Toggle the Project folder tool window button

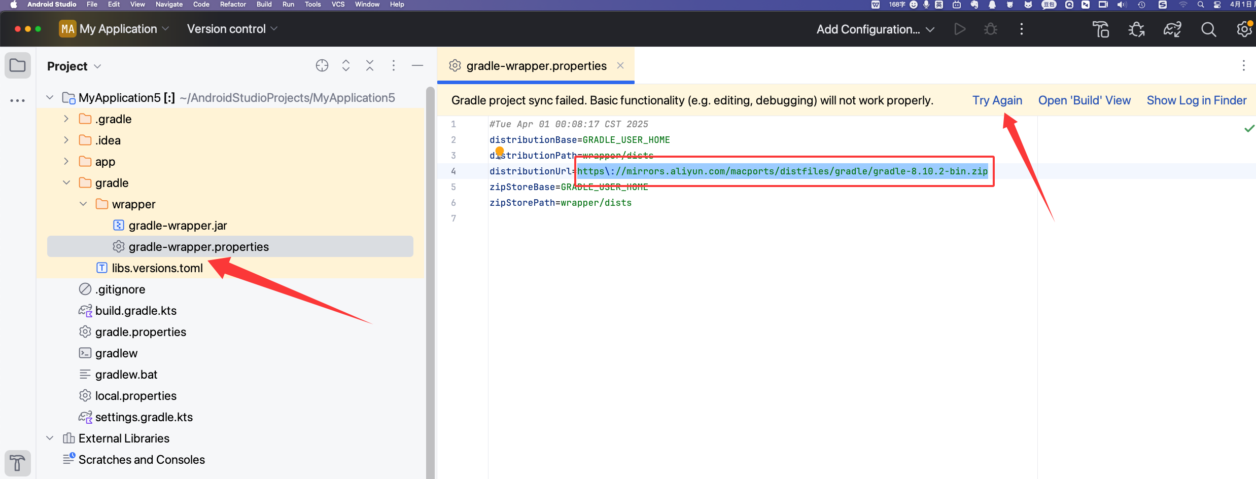point(17,65)
